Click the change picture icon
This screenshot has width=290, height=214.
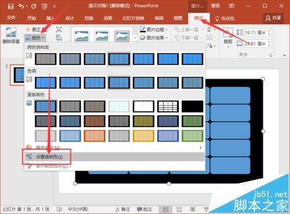pos(59,38)
